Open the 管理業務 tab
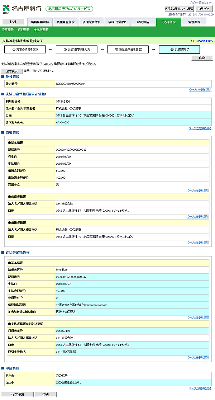The height and width of the screenshot is (400, 215). (194, 22)
